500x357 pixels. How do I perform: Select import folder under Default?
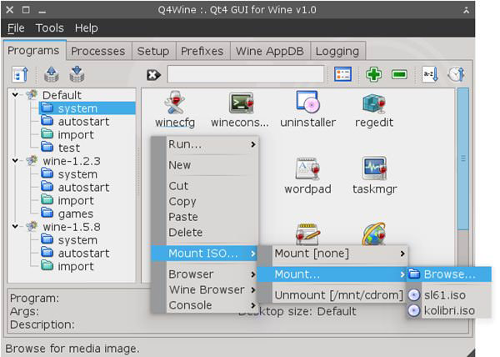(x=67, y=134)
